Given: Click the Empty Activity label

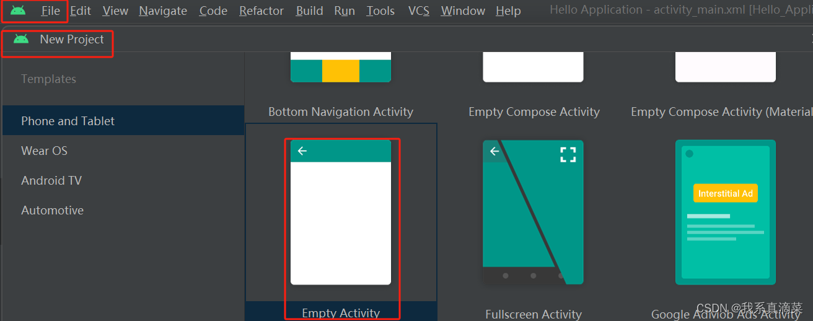Looking at the screenshot, I should point(341,313).
